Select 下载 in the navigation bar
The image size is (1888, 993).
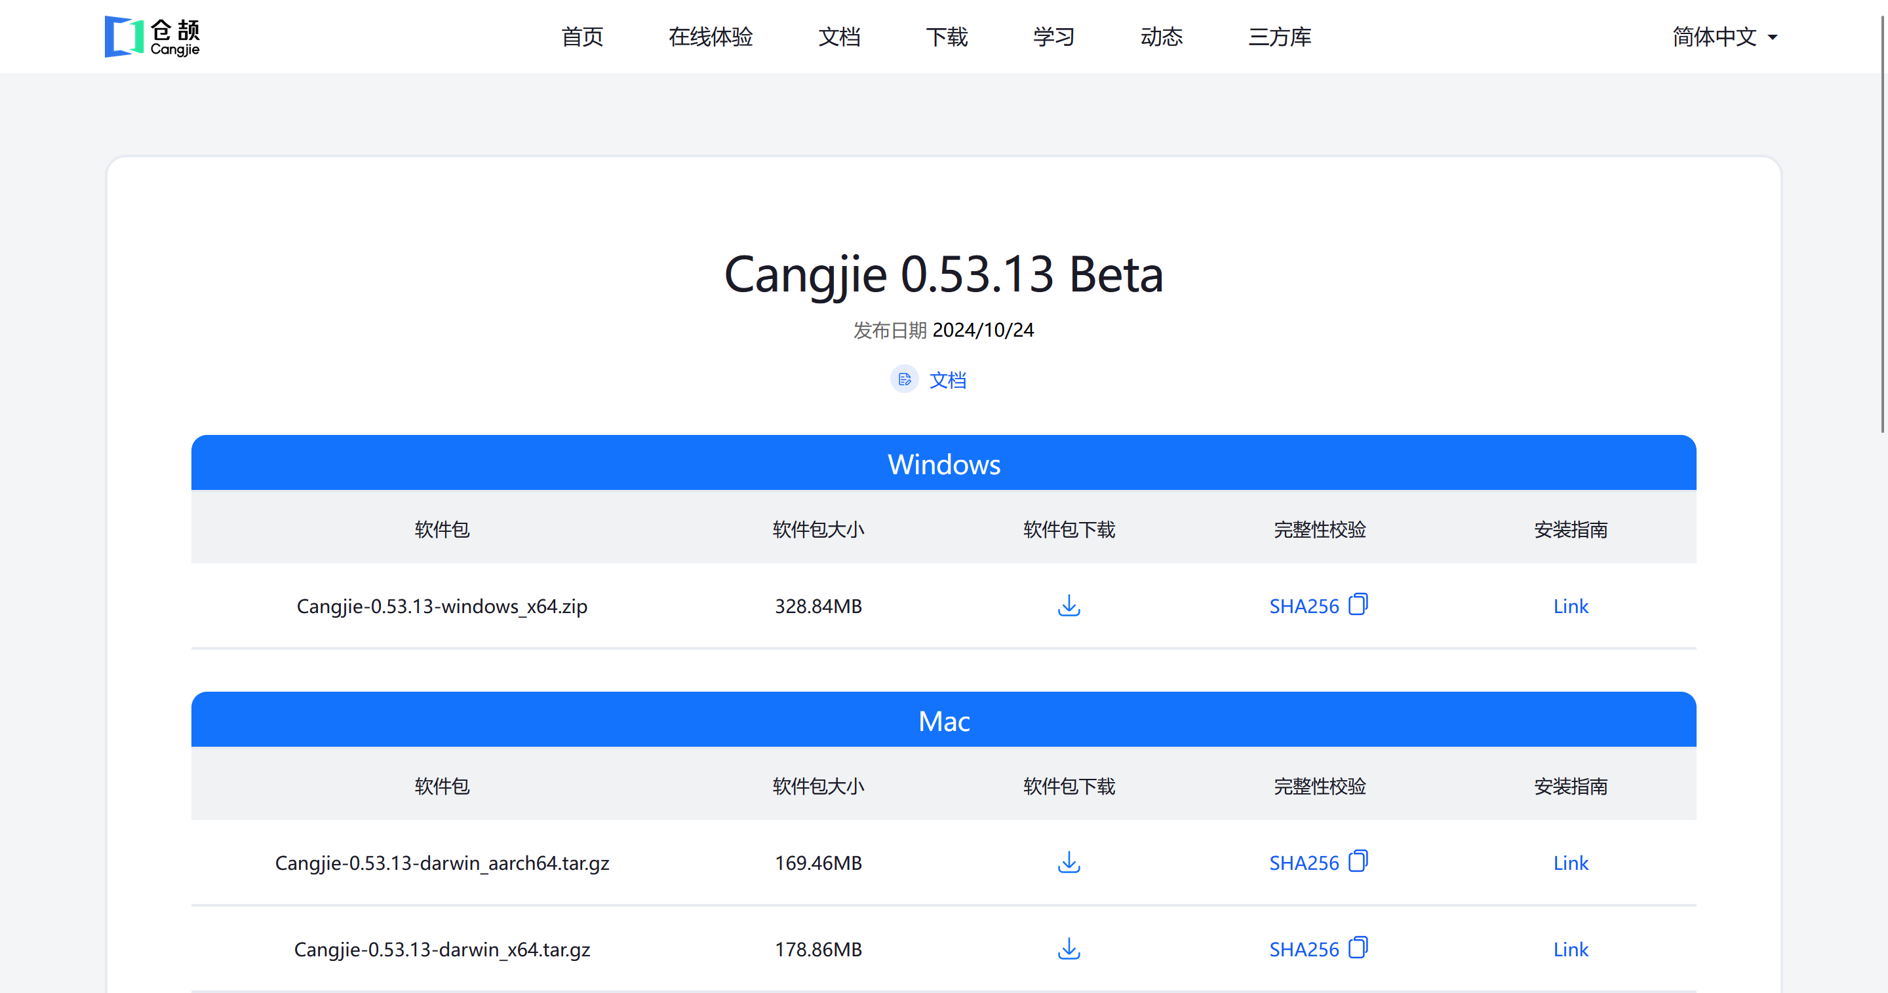(x=946, y=37)
